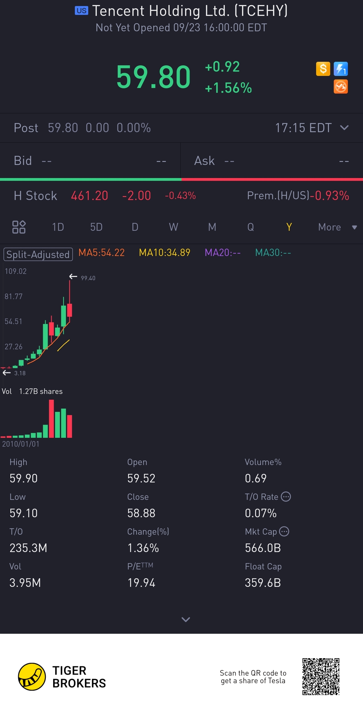363x720 pixels.
Task: Open the H Stock 461.20 quote row
Action: [x=105, y=196]
